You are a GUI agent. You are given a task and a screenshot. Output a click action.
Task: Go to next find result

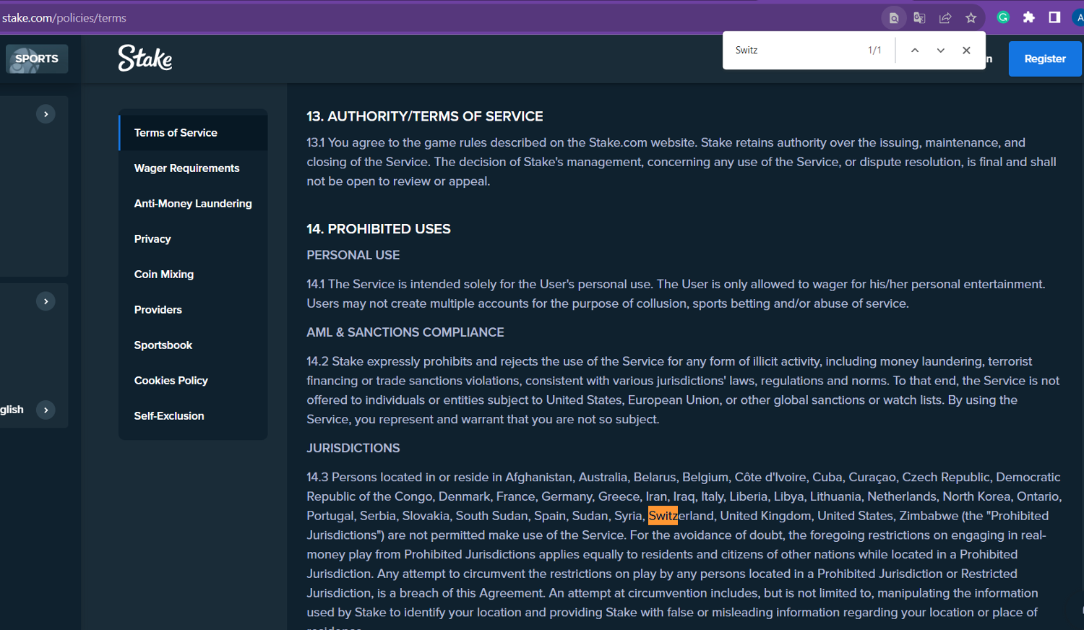tap(940, 51)
